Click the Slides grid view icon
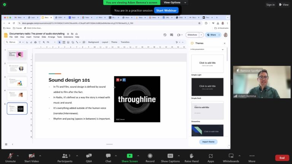Screen dimensions: 292x164 click(x=6, y=144)
